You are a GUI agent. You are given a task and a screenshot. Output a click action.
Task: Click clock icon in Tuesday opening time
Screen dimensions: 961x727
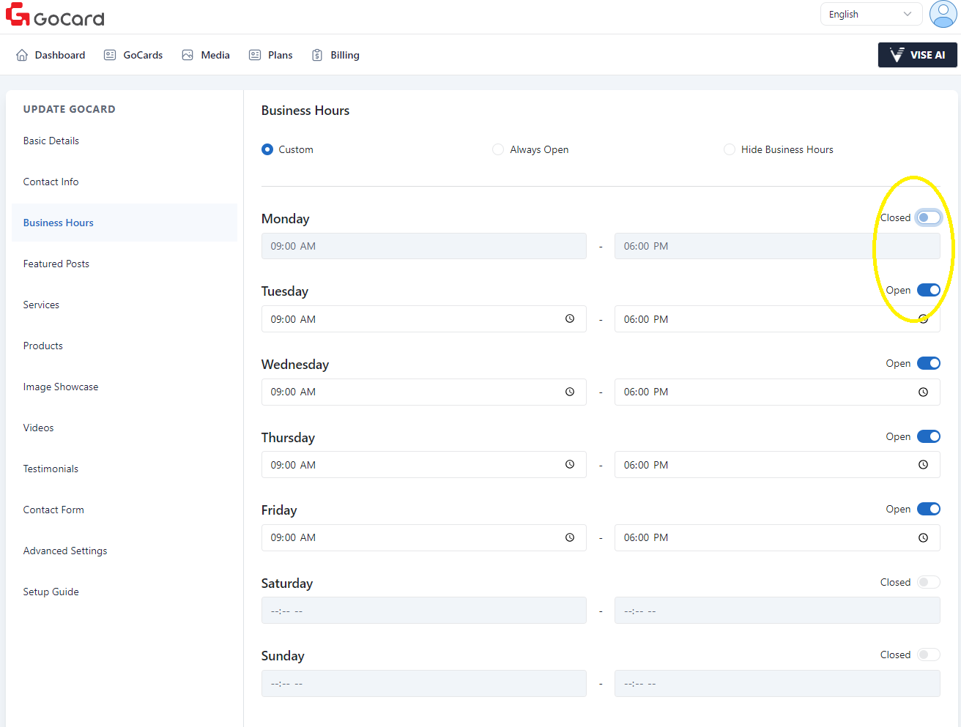(x=570, y=318)
